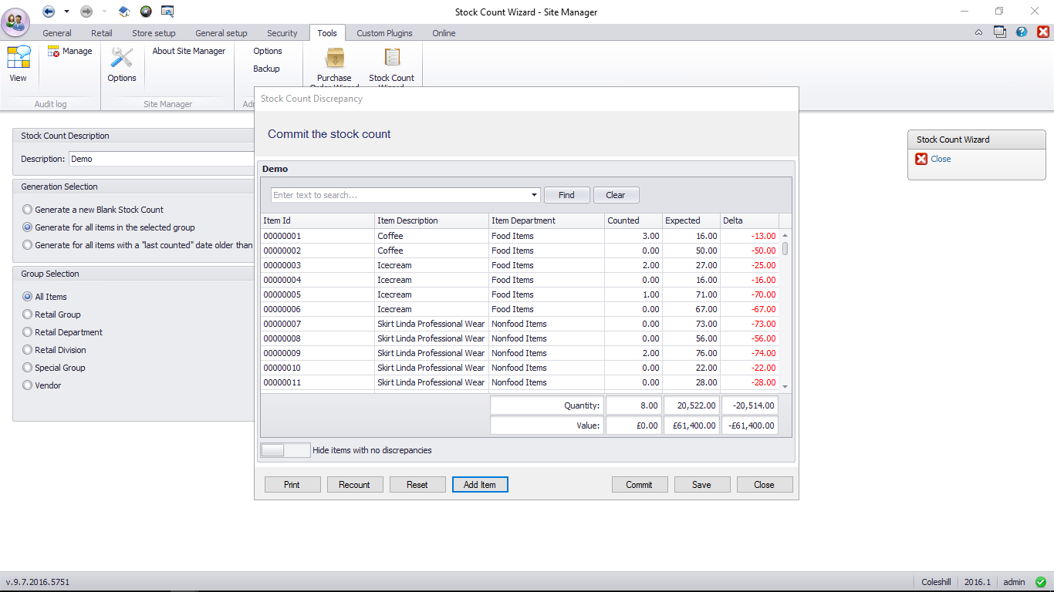Collapse the ribbon using the chevron
The image size is (1054, 592).
click(978, 32)
